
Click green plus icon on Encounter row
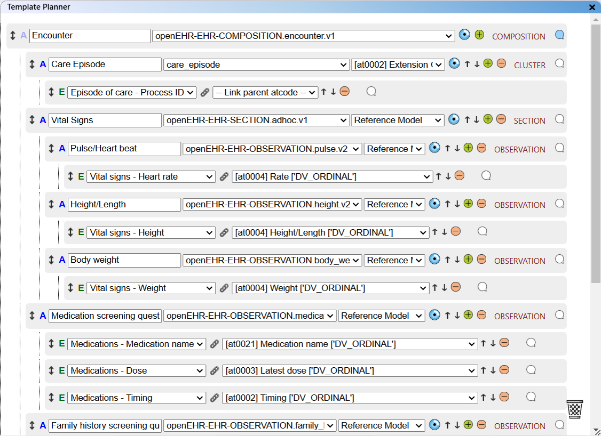point(479,35)
